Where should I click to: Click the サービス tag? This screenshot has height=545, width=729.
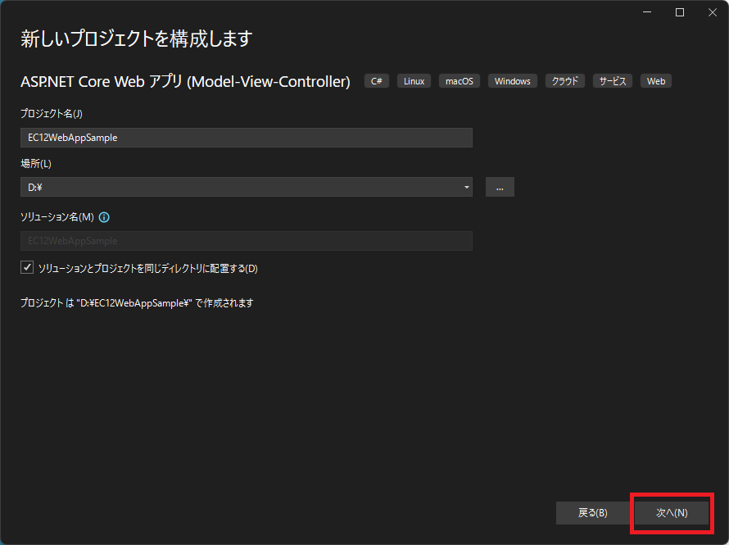tap(613, 81)
